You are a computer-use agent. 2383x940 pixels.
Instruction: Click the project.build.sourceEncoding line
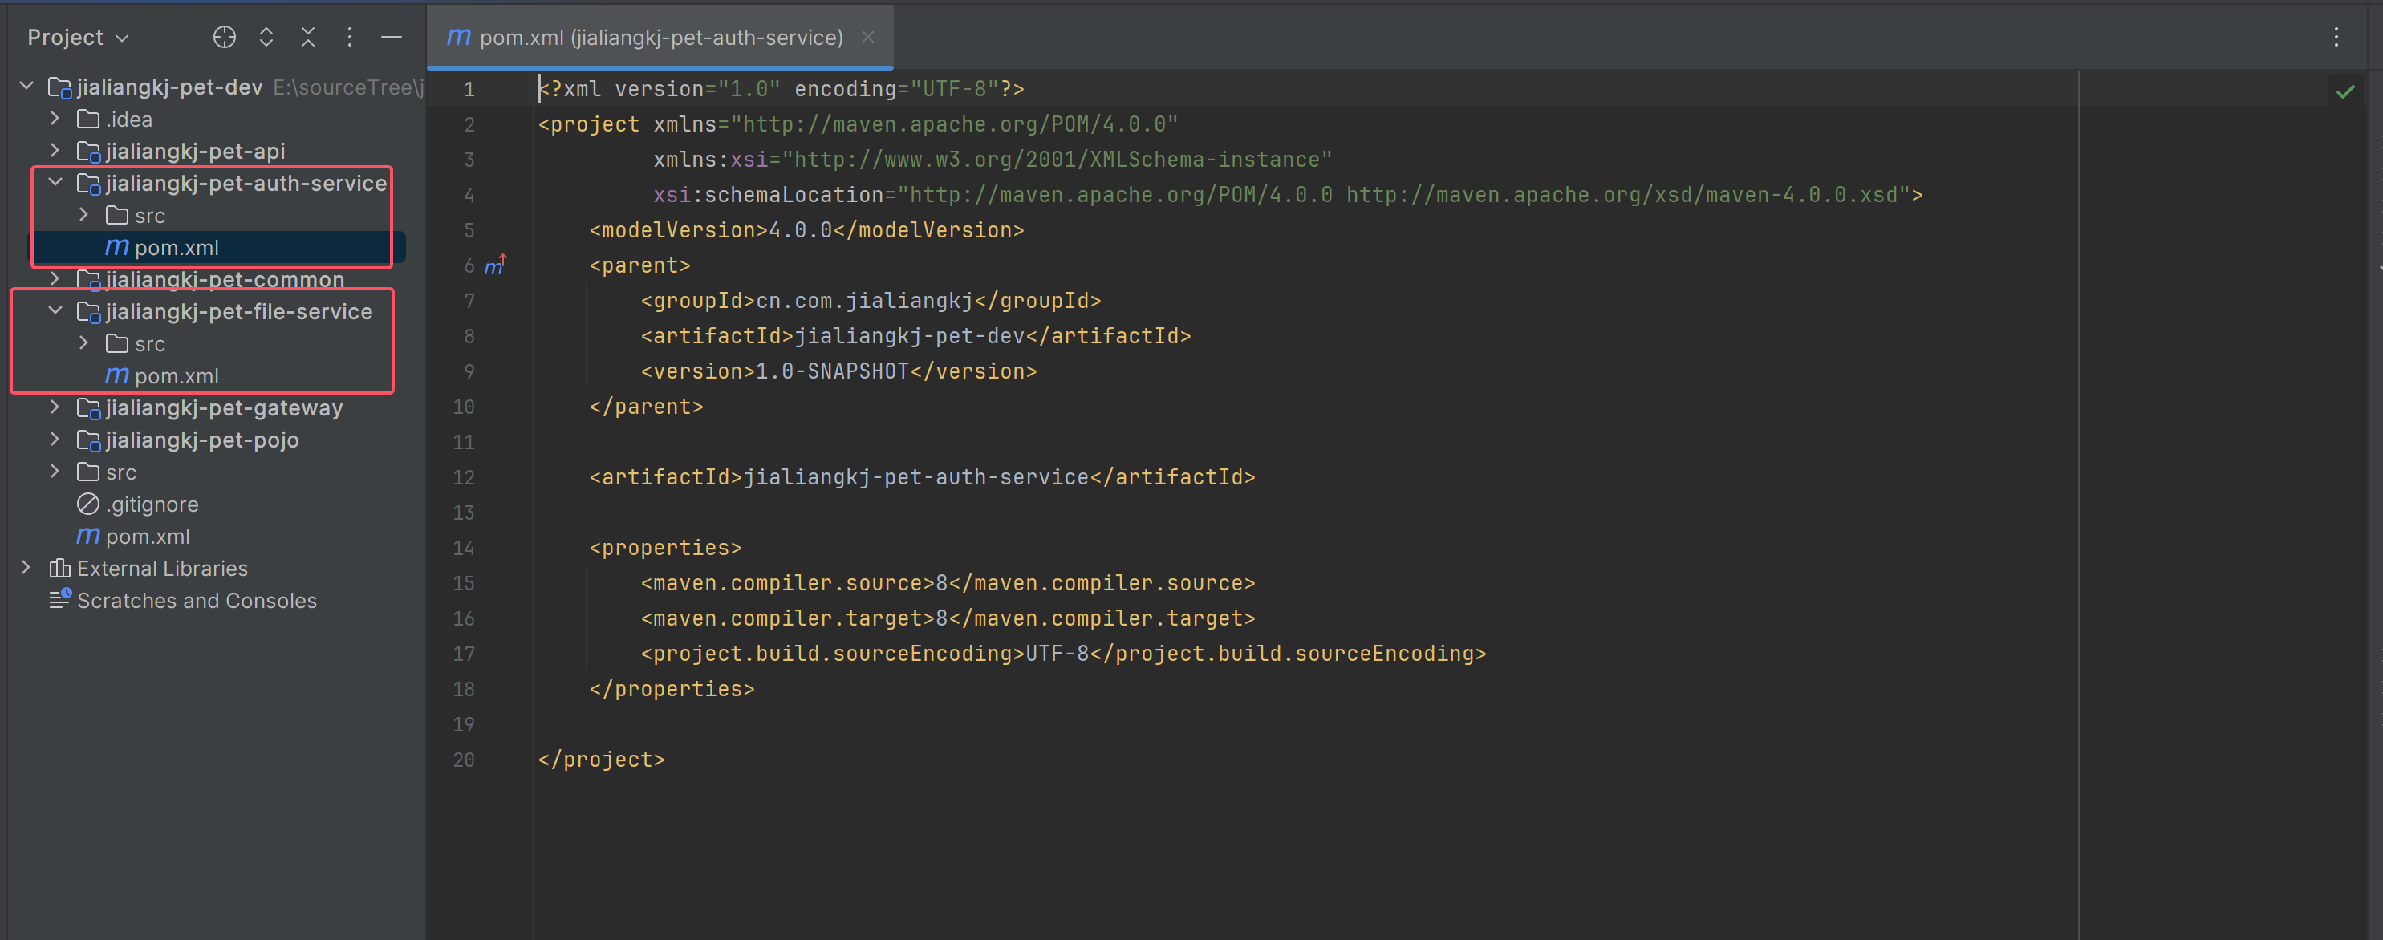[x=1064, y=654]
